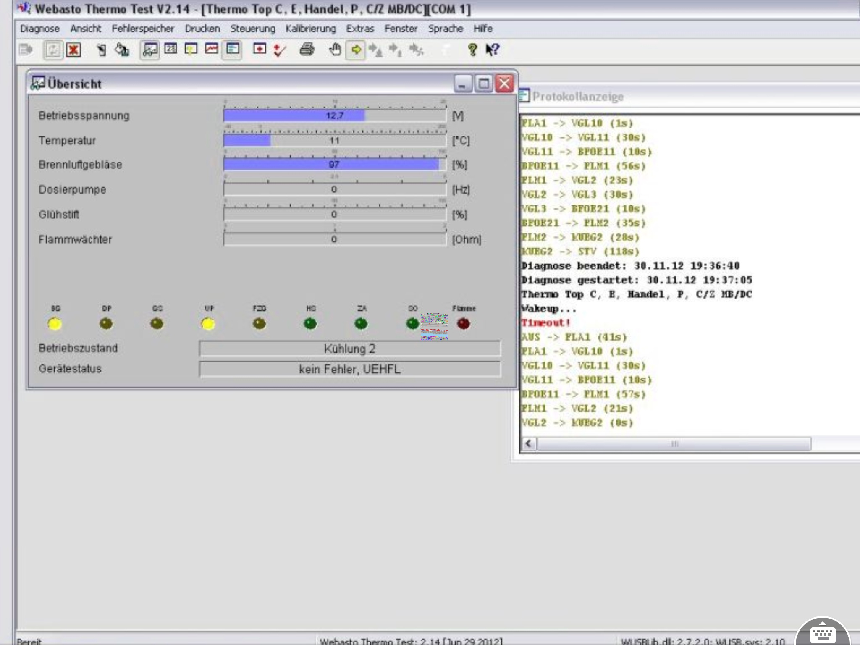Viewport: 860px width, 645px height.
Task: Minimize the Übersicht window
Action: click(463, 84)
